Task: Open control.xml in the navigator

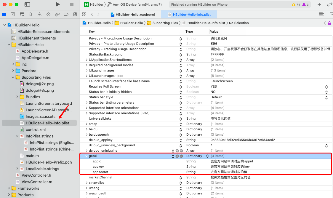Action: [x=36, y=129]
